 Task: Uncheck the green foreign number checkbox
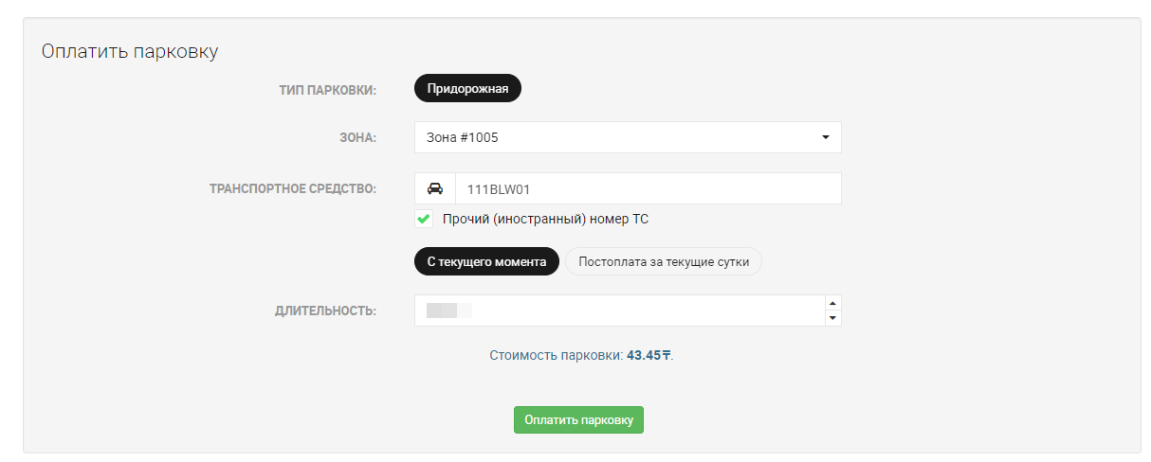click(x=424, y=219)
